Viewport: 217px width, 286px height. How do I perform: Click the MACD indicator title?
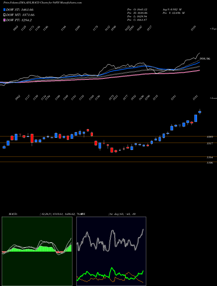tap(13, 214)
